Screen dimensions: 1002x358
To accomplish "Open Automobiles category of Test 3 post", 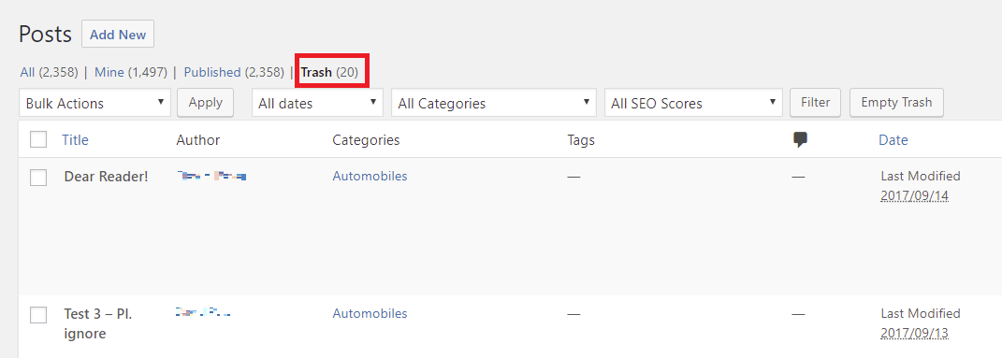I will point(370,313).
